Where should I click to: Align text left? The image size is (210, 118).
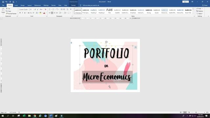click(x=50, y=13)
